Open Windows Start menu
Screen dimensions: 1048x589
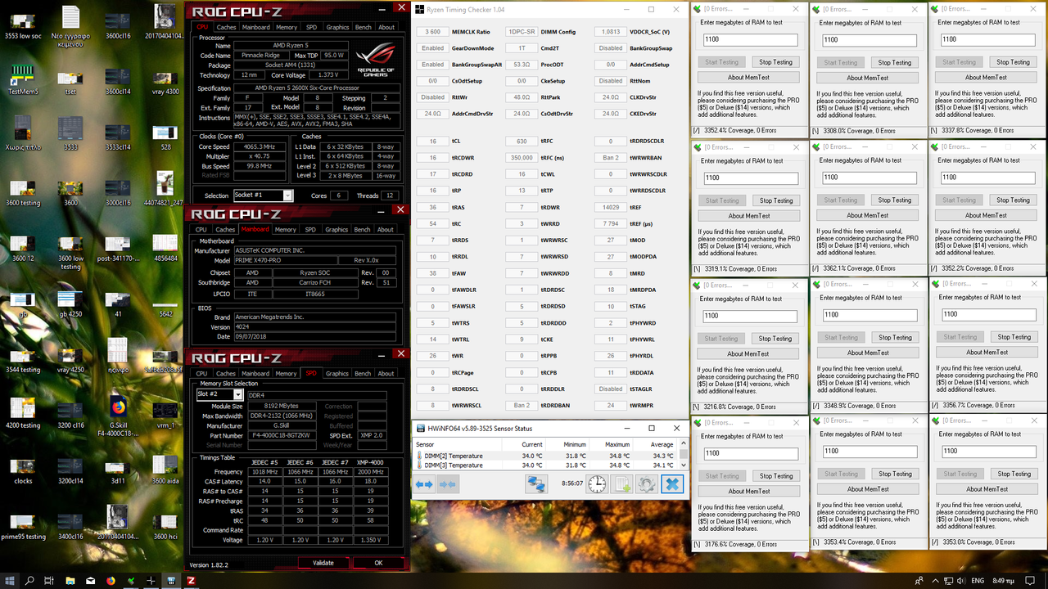tap(9, 580)
